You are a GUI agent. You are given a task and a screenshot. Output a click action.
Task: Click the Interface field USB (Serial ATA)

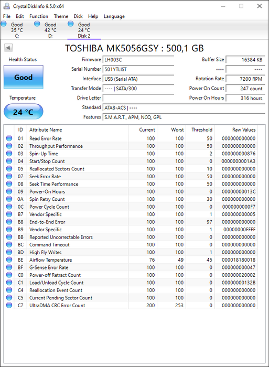(x=138, y=79)
